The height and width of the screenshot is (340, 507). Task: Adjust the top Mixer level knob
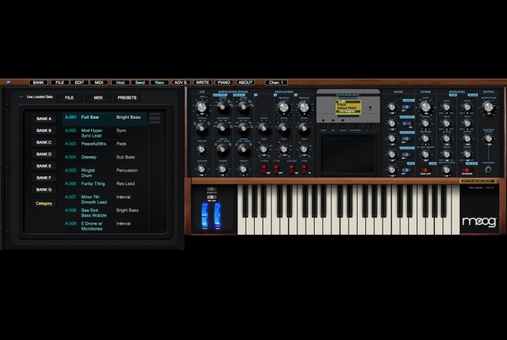pos(392,107)
